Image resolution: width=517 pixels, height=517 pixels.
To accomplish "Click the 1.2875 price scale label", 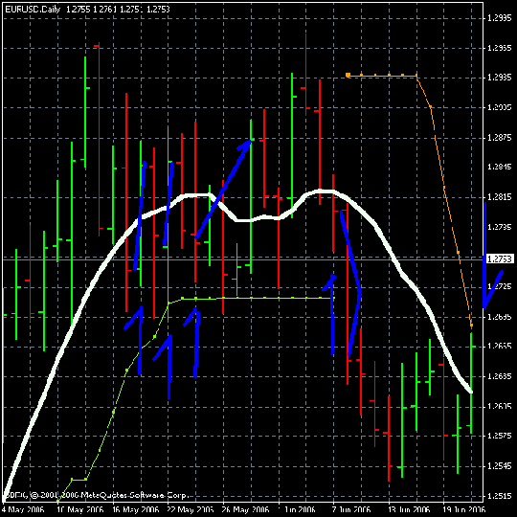I will click(x=500, y=137).
